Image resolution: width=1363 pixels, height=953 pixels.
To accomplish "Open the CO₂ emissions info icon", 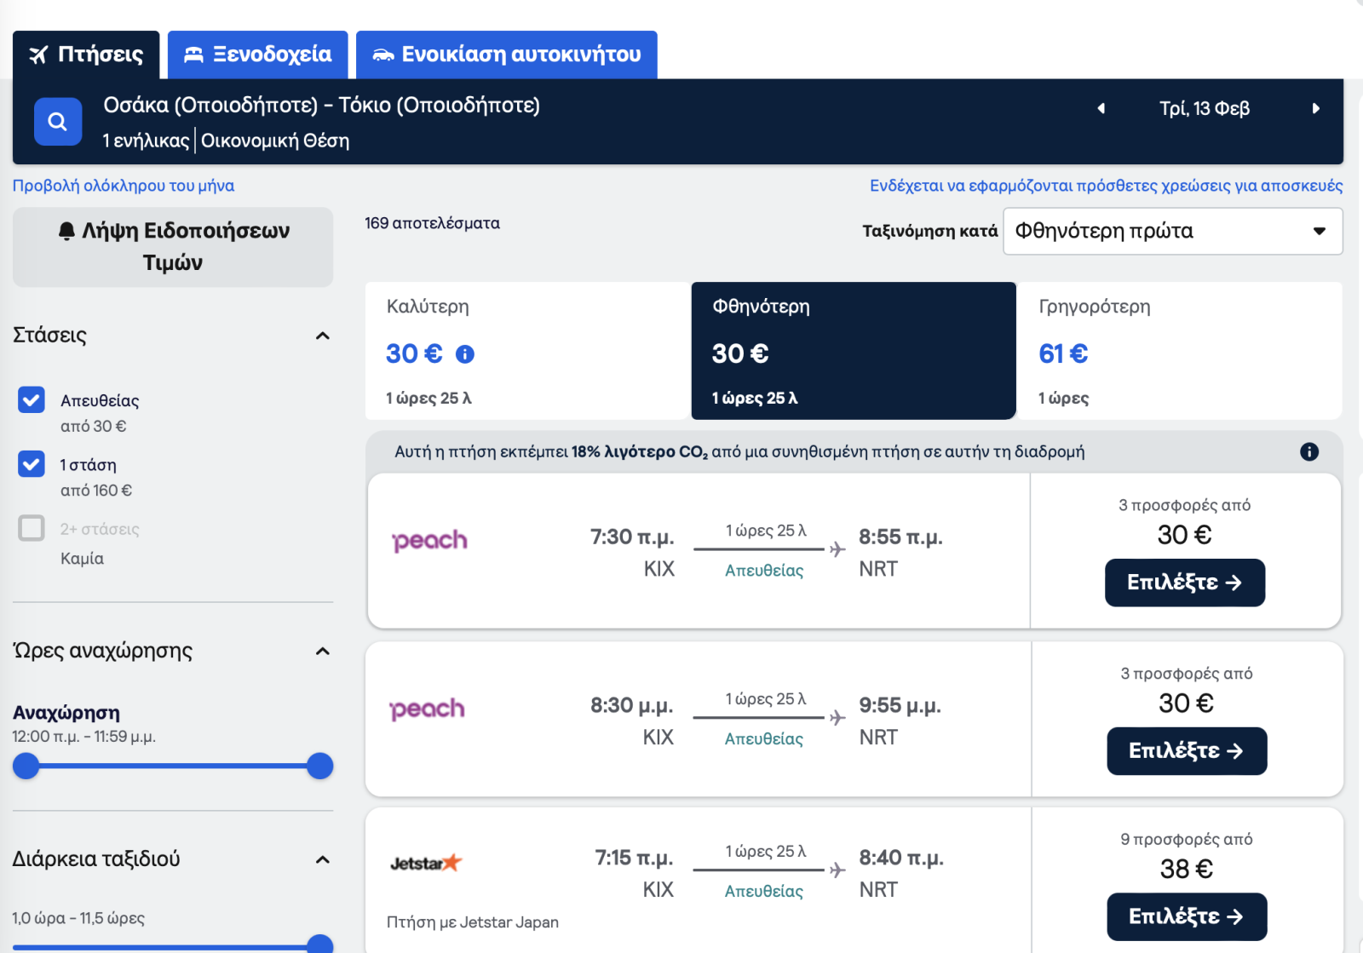I will tap(1309, 452).
